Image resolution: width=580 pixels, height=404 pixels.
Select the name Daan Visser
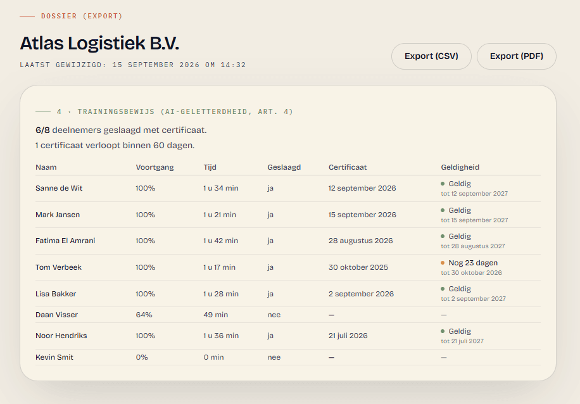(56, 315)
